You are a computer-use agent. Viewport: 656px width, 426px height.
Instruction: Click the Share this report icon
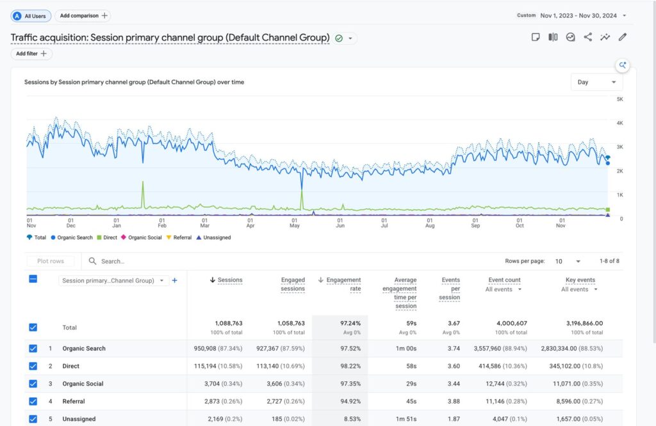(588, 36)
